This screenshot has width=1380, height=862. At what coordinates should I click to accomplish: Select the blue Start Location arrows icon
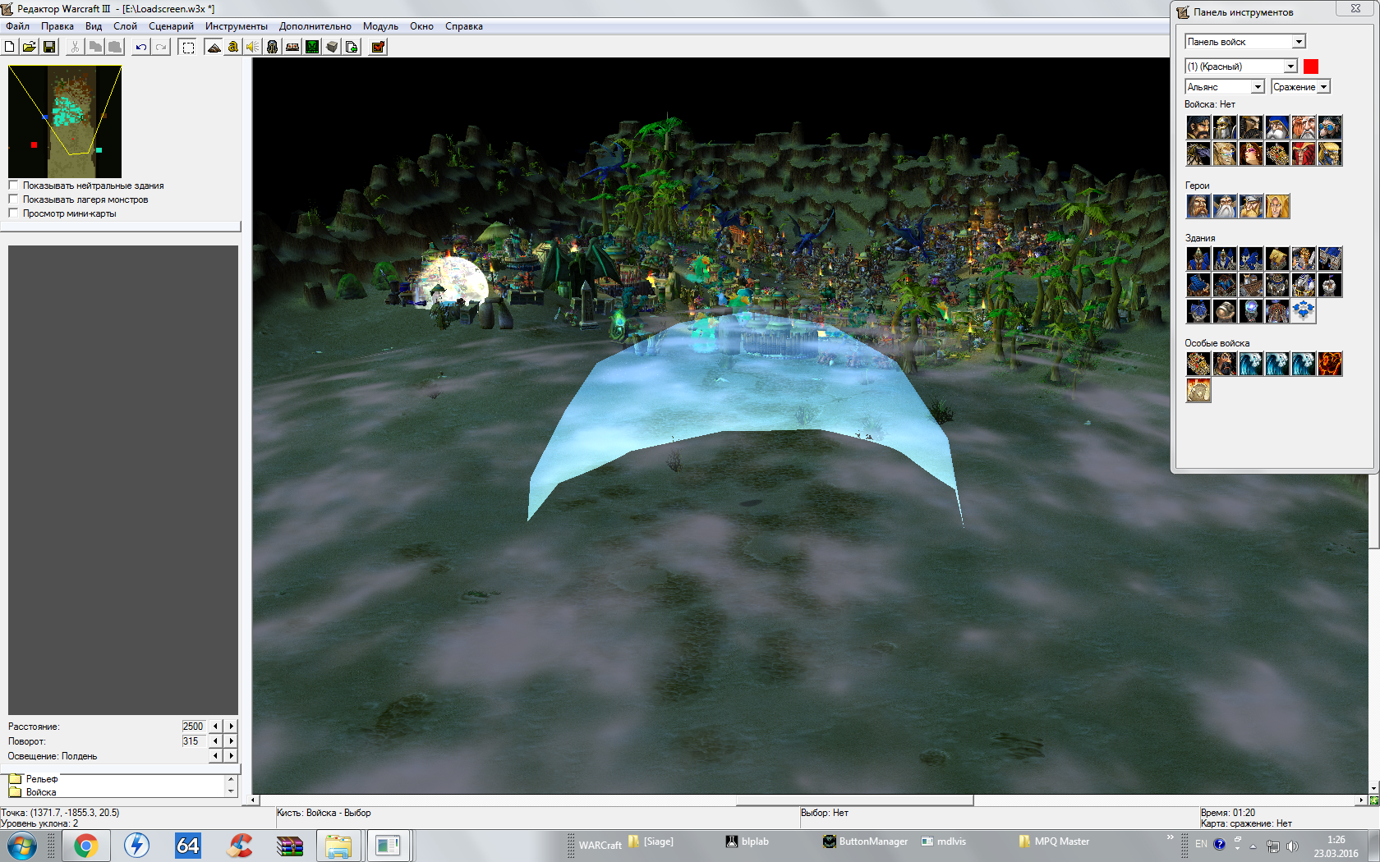coord(1304,311)
